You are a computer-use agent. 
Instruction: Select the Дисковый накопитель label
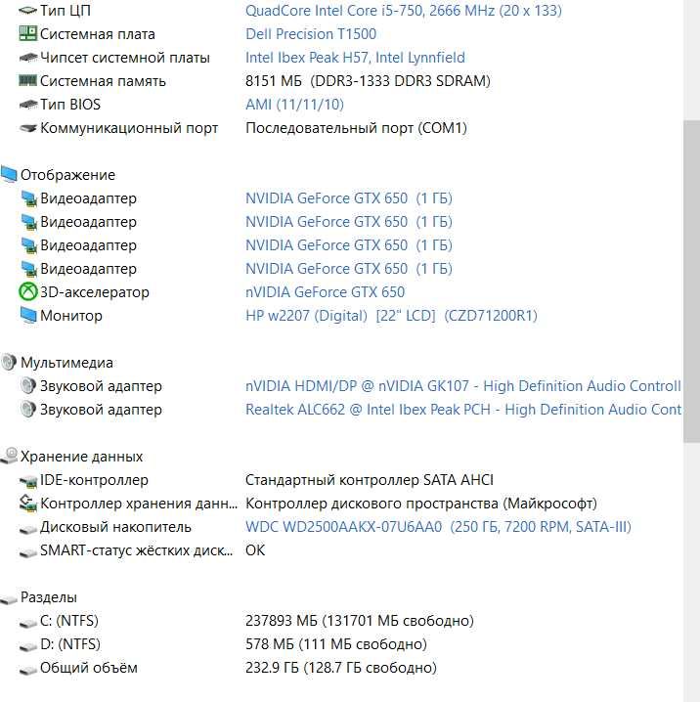click(115, 526)
